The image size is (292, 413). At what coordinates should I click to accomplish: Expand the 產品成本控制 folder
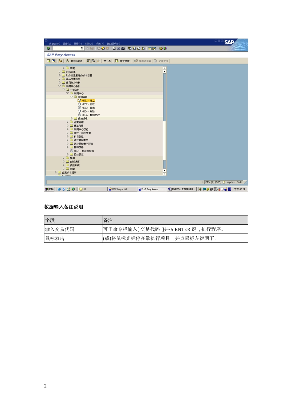(60, 79)
